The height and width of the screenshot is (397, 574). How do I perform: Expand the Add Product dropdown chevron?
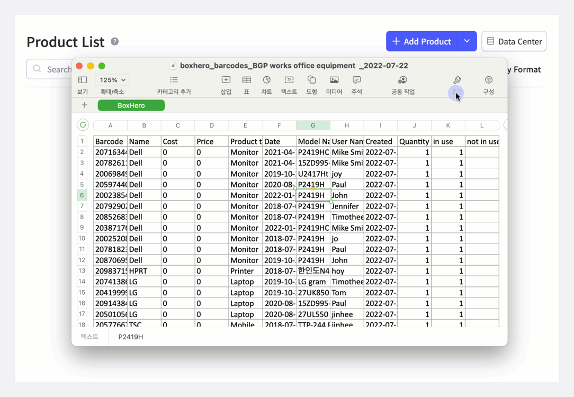[x=465, y=41]
